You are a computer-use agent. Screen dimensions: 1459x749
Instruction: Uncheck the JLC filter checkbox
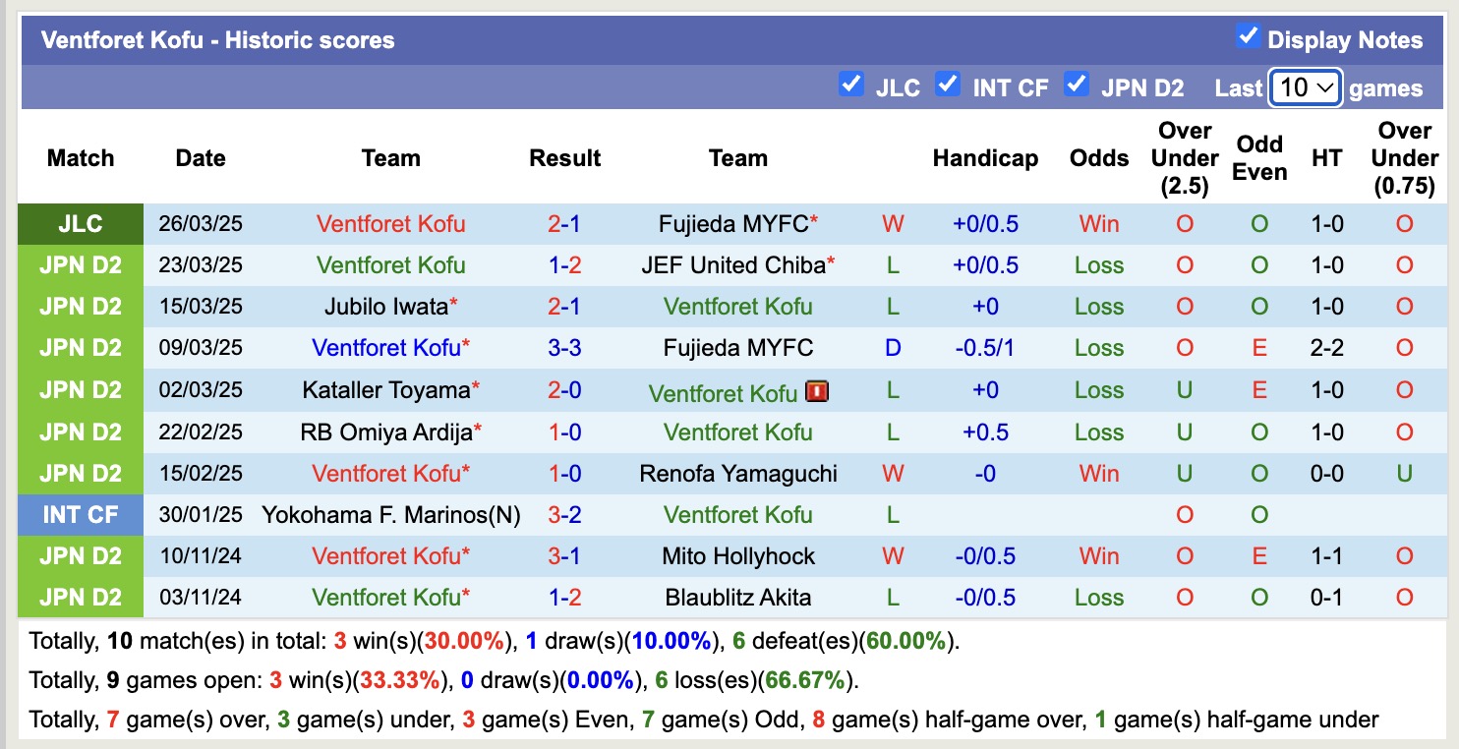pyautogui.click(x=851, y=86)
